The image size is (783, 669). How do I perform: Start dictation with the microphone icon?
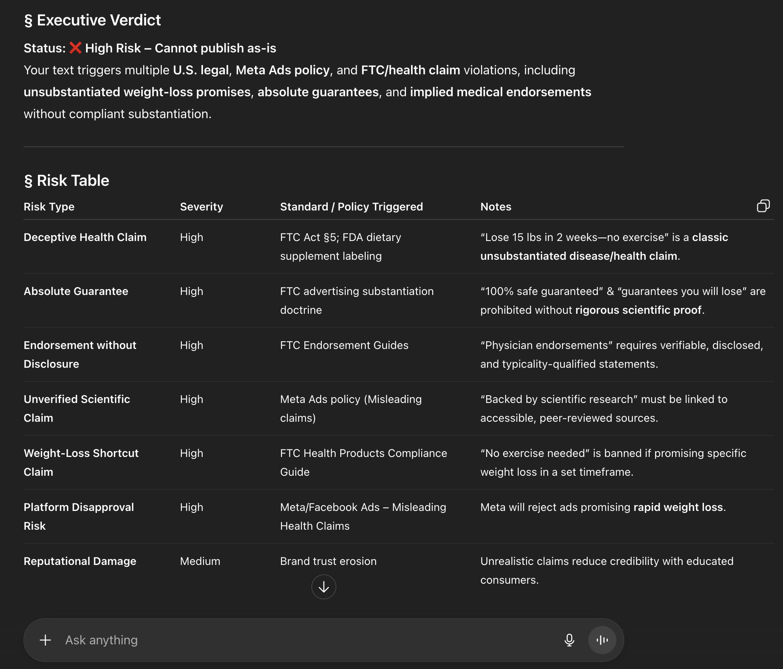pos(569,640)
